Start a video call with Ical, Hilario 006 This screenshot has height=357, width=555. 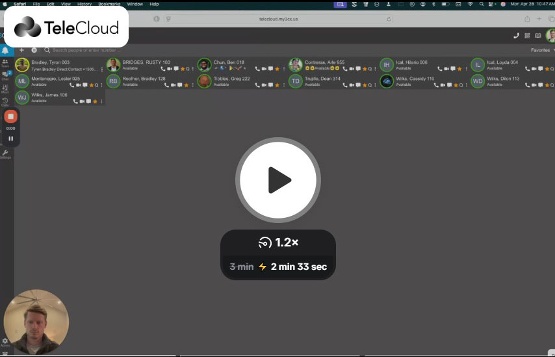click(446, 69)
